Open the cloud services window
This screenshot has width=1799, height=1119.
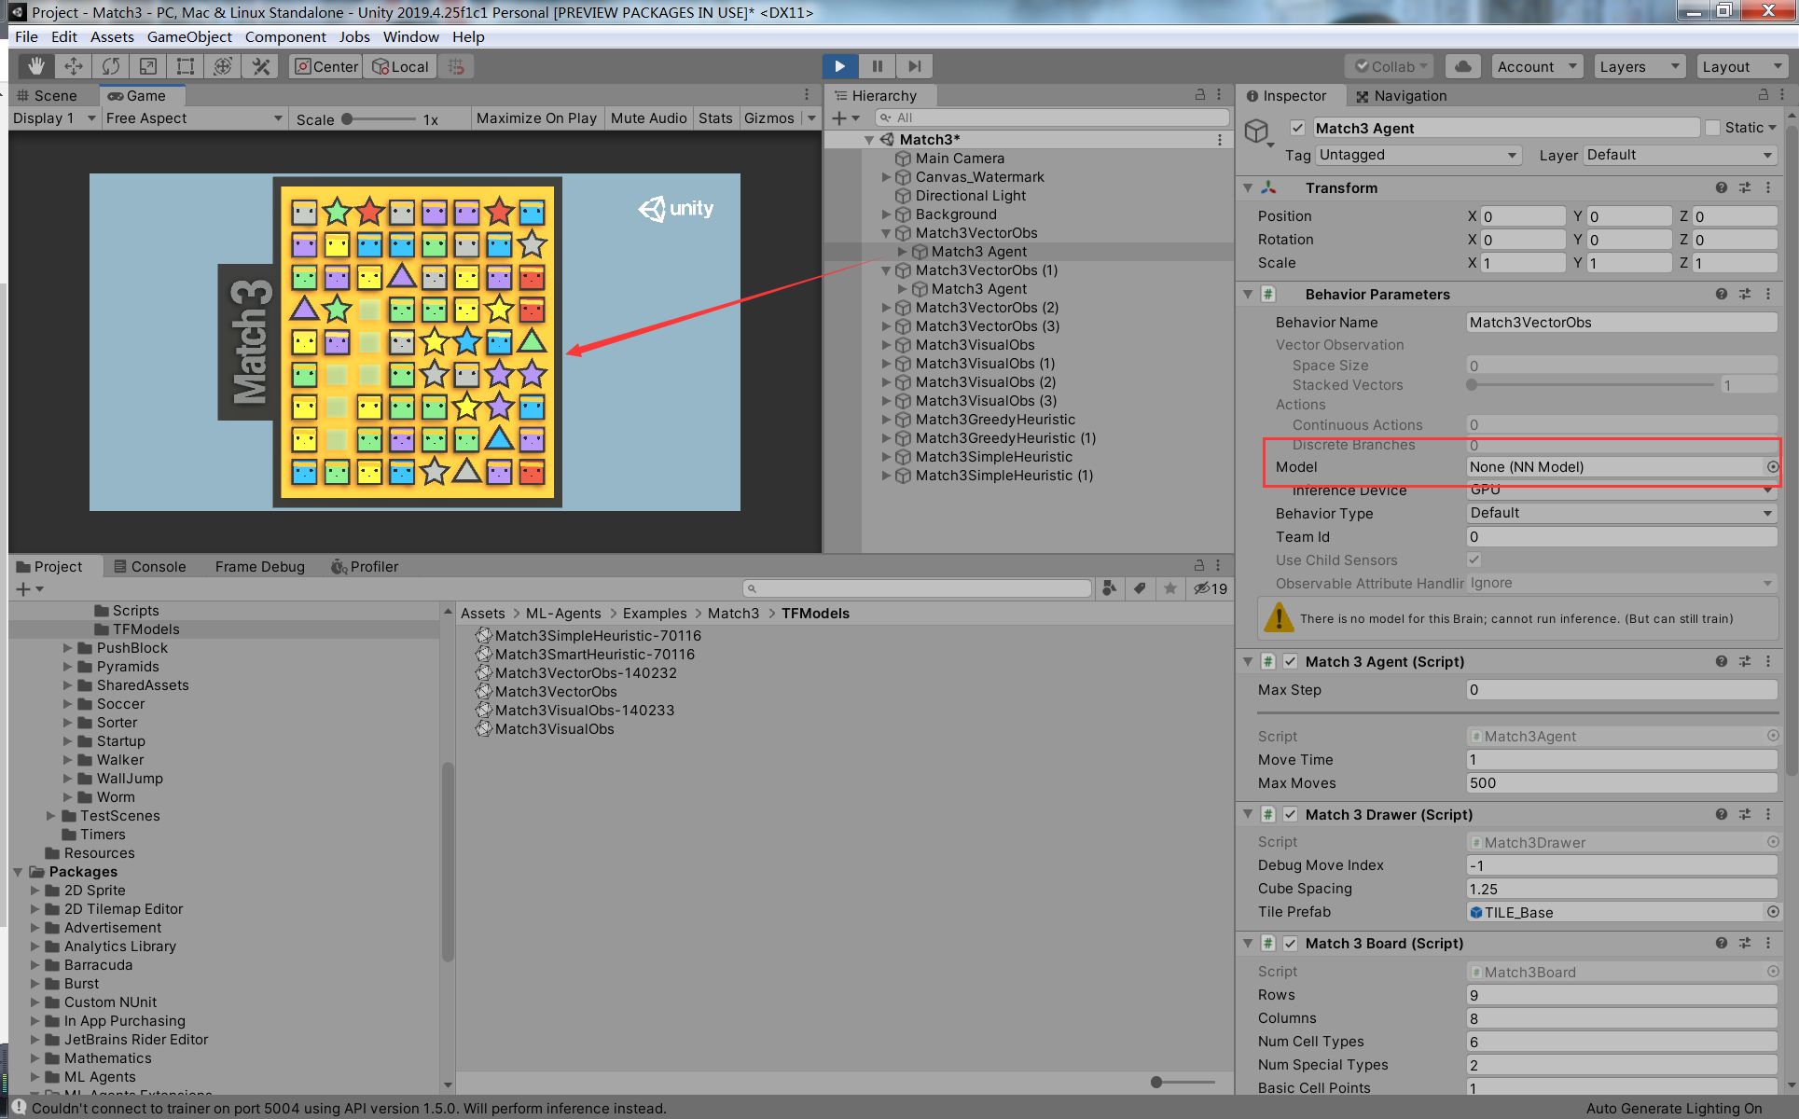[x=1462, y=65]
